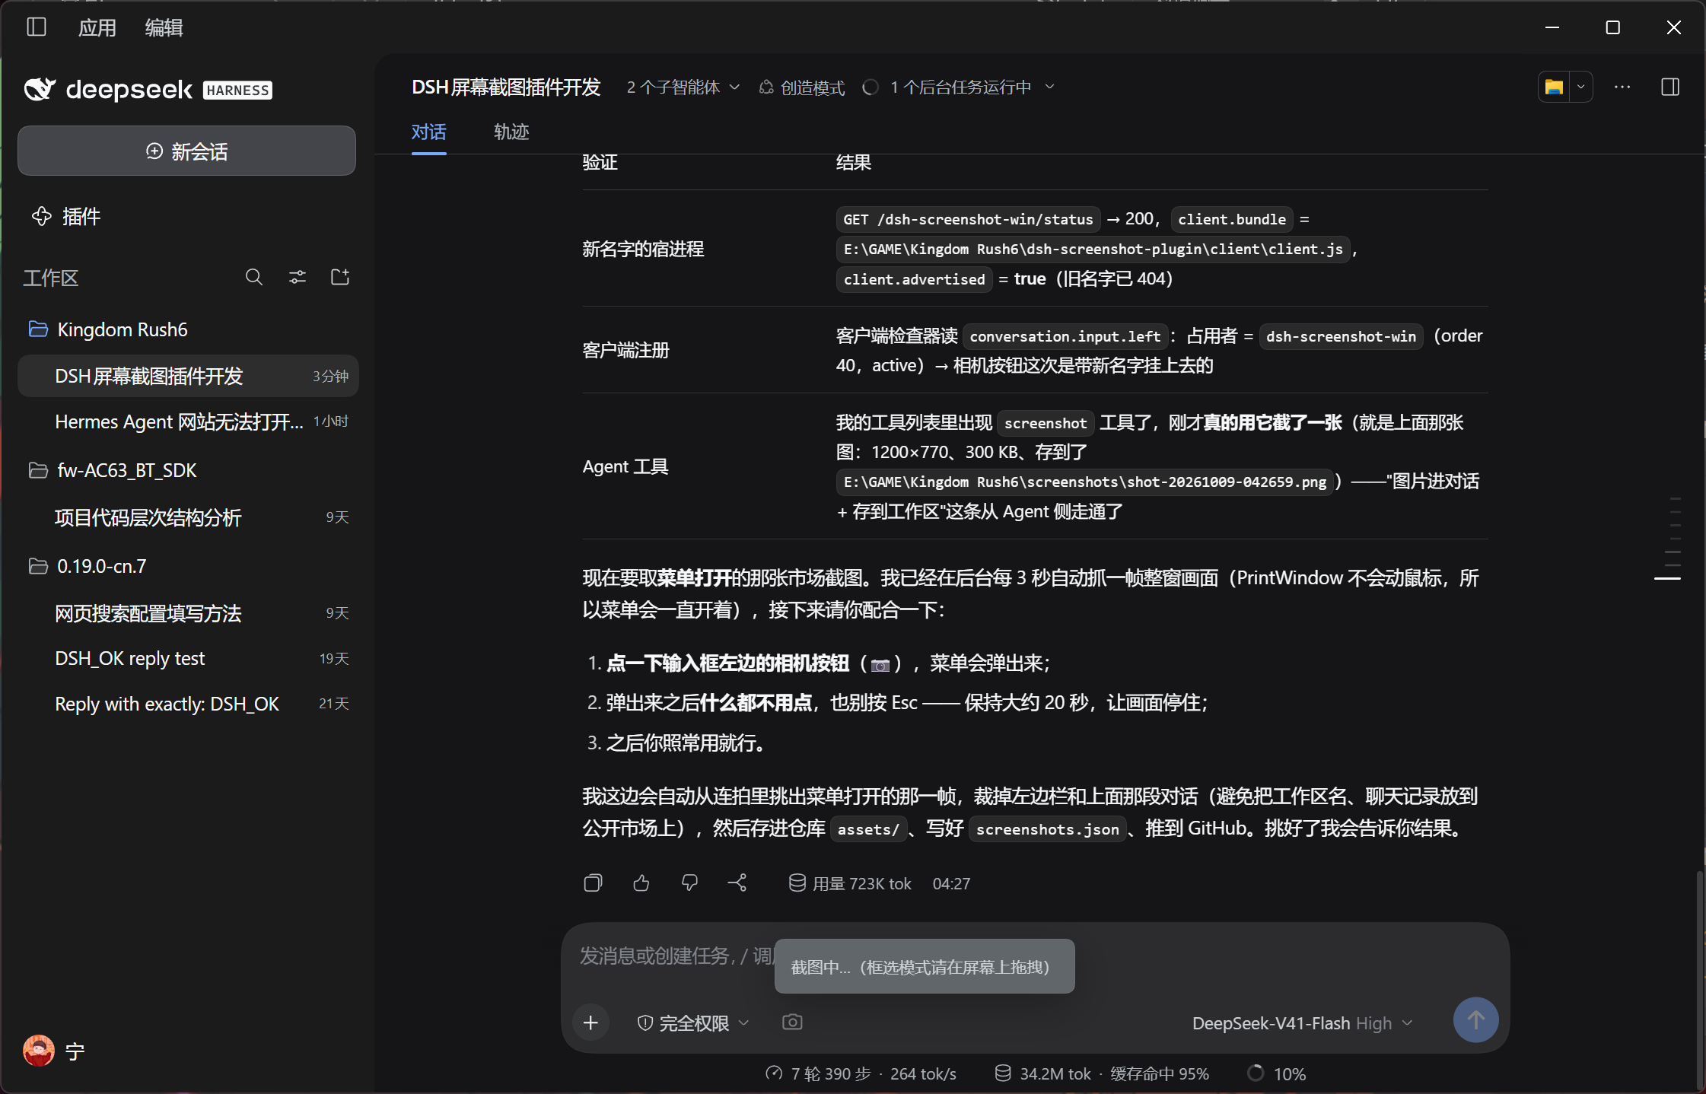Expand the 2 个子智能体 dropdown

(683, 87)
